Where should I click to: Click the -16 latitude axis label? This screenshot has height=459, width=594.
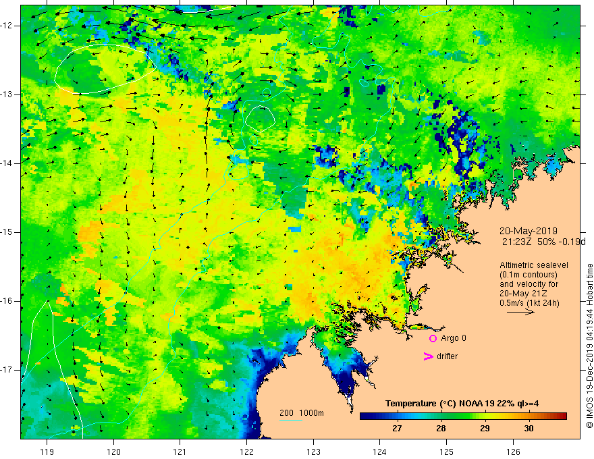[7, 301]
